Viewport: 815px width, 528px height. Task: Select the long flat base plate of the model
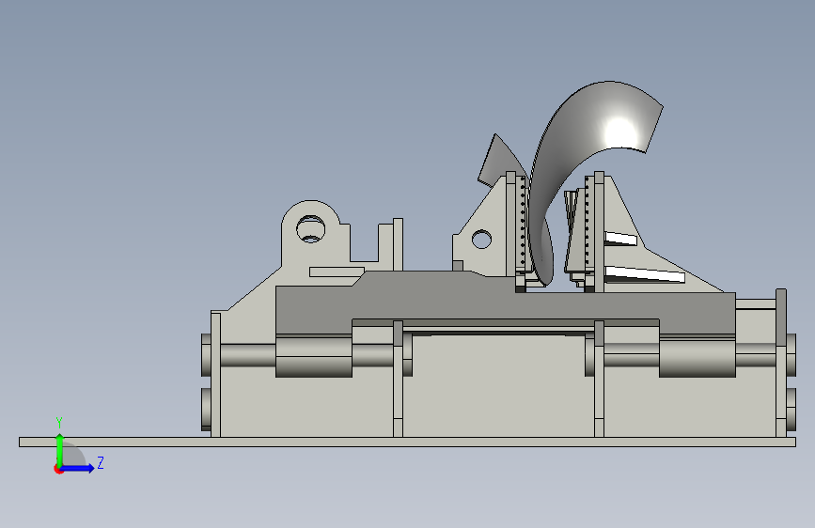[x=407, y=442]
